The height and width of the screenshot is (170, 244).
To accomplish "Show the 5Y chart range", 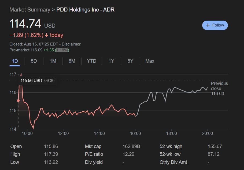I will 130,61.
